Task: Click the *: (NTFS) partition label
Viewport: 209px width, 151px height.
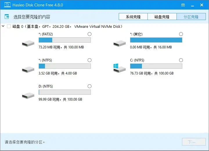Action: [45, 60]
